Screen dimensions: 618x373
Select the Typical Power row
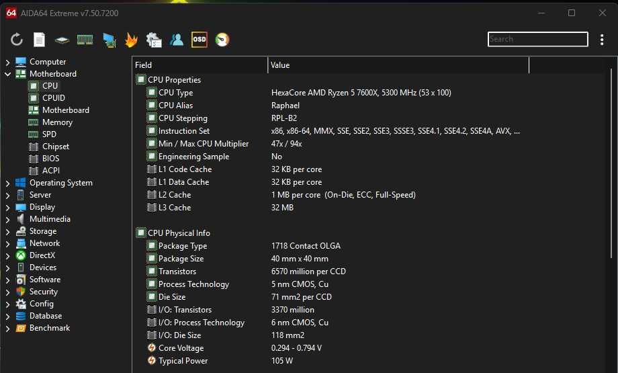(x=337, y=361)
